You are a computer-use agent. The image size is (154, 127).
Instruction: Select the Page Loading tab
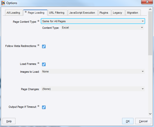35,13
